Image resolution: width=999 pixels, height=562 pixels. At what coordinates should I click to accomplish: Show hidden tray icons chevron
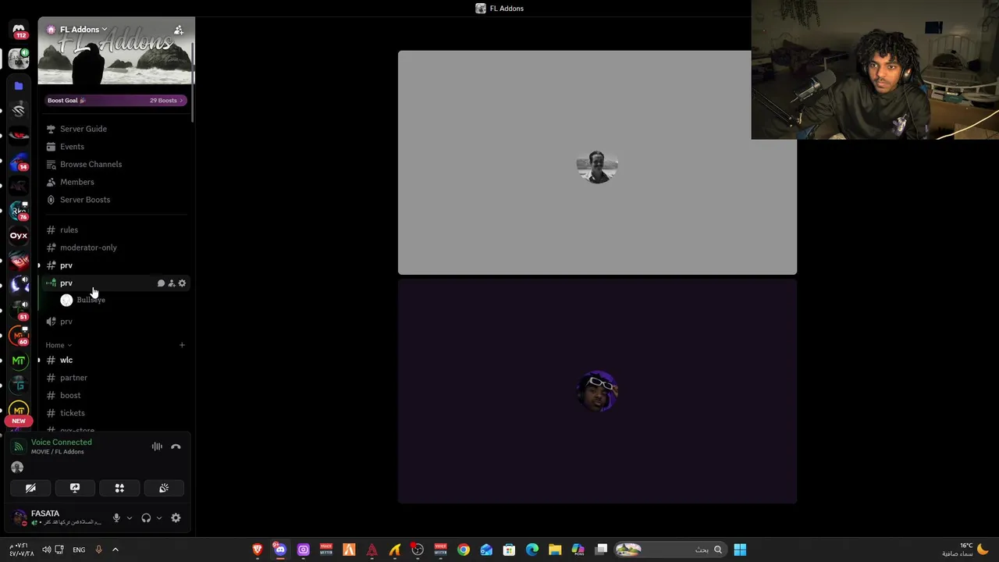(x=116, y=550)
